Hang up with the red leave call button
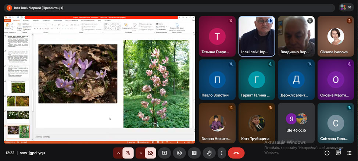358x161 pixels. pos(236,153)
